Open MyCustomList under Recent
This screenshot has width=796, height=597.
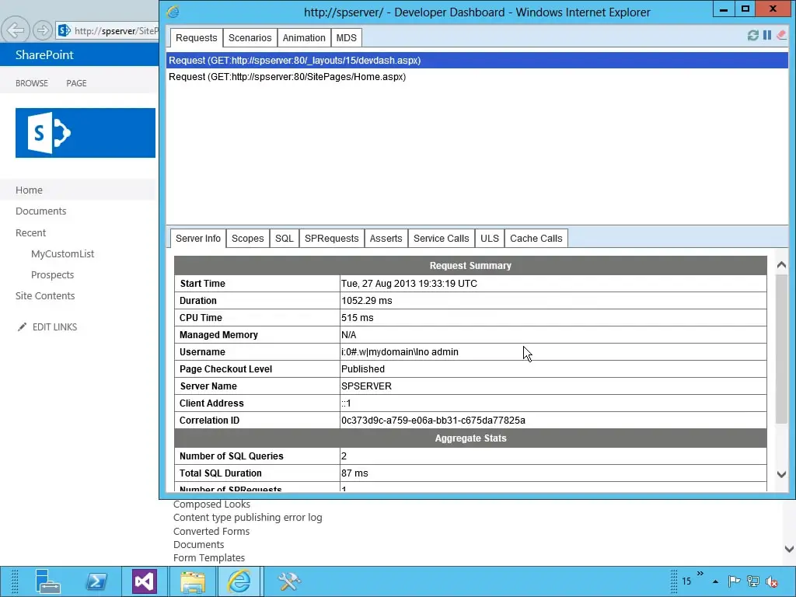pos(62,254)
